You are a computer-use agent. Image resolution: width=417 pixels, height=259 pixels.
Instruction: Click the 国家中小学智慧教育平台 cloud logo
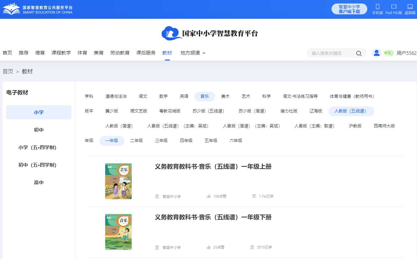pos(209,33)
